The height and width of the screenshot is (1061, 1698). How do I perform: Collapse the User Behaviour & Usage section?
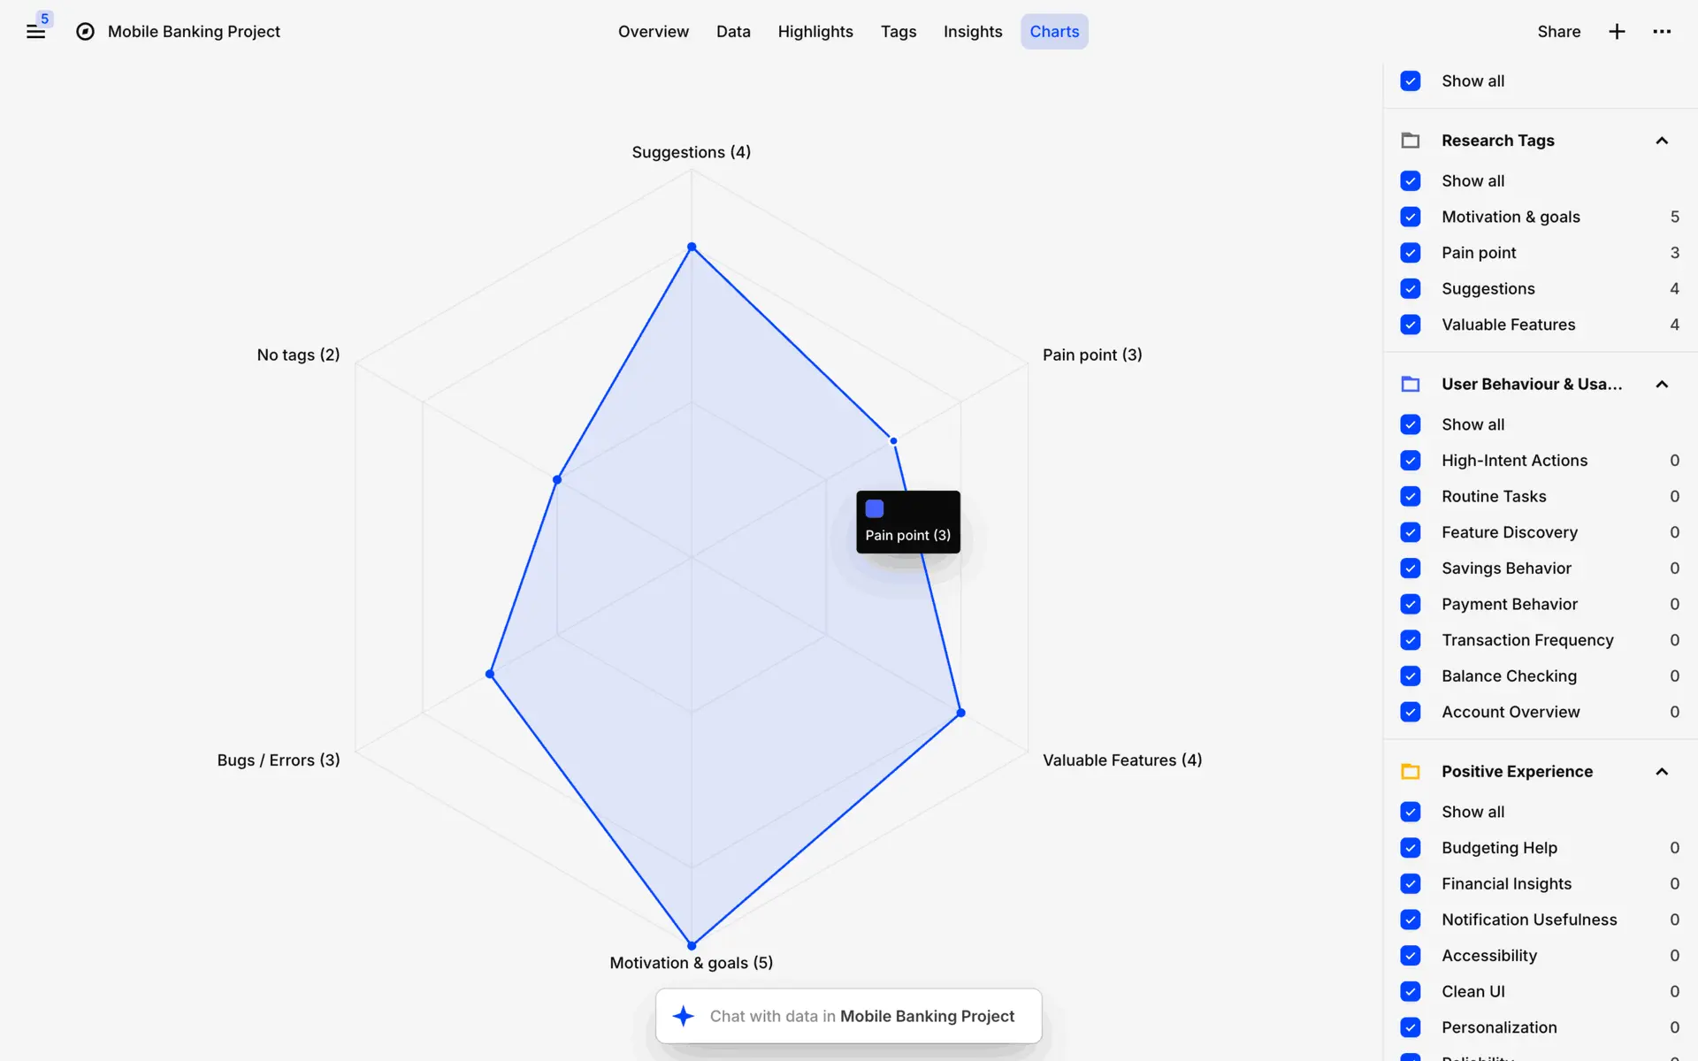[1662, 385]
